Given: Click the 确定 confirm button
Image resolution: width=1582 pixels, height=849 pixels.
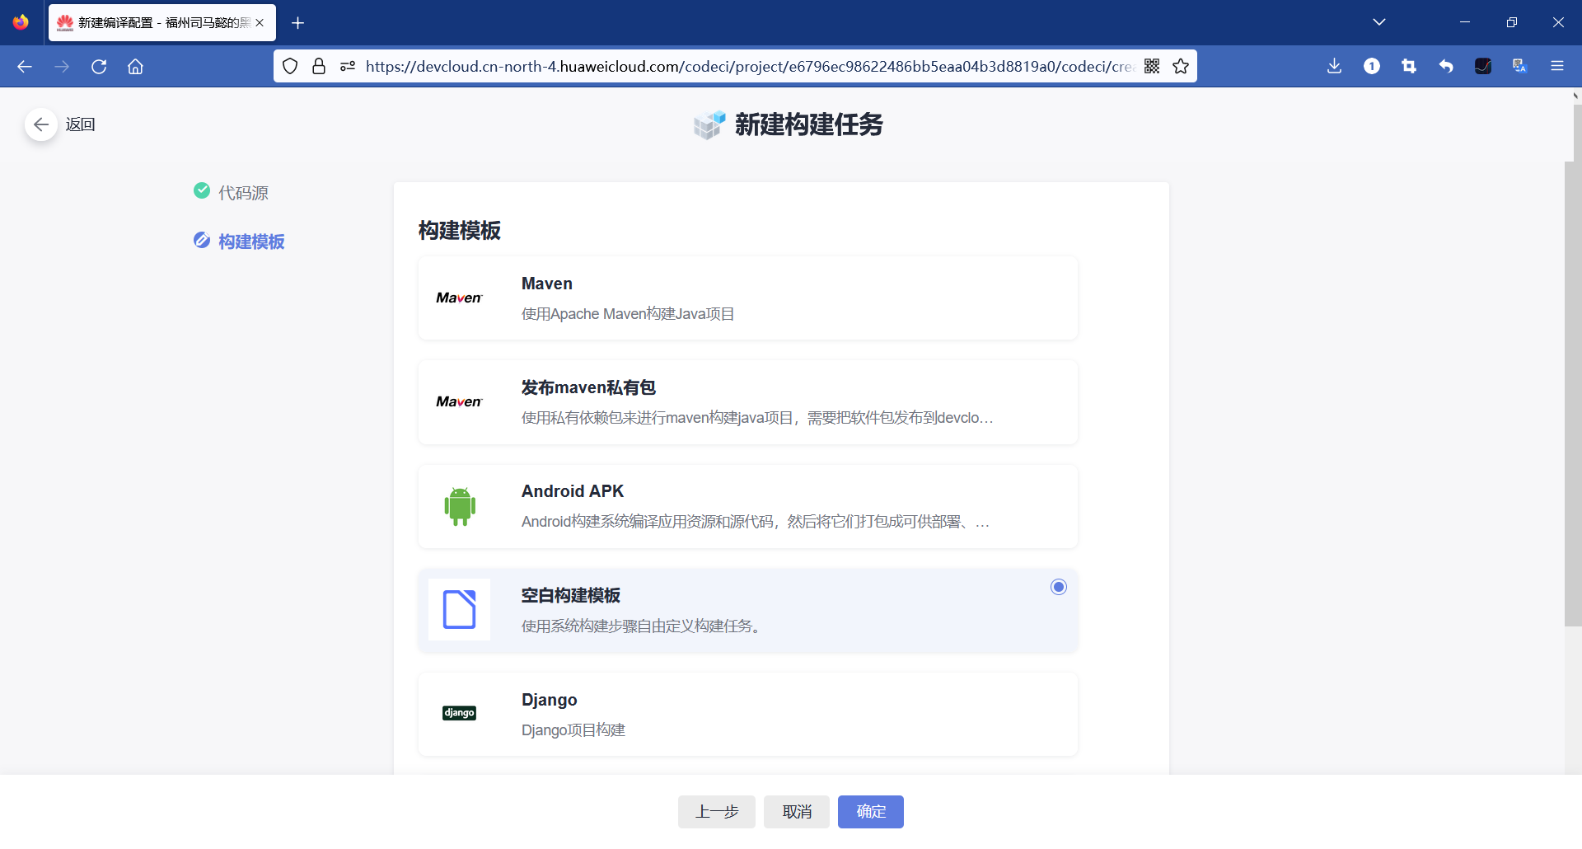Looking at the screenshot, I should [x=870, y=812].
